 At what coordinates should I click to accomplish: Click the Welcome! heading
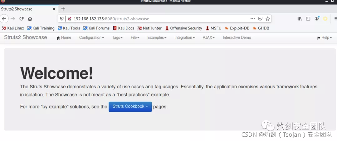click(56, 73)
